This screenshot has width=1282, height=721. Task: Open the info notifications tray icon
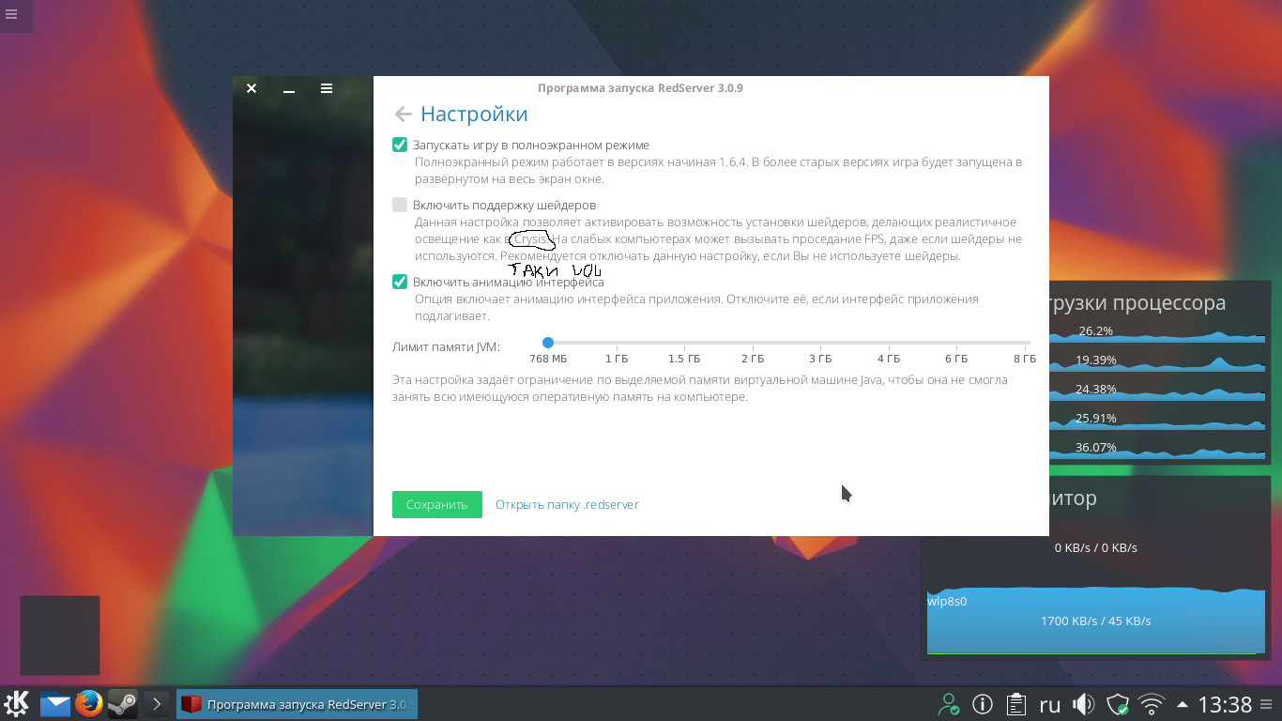click(983, 704)
